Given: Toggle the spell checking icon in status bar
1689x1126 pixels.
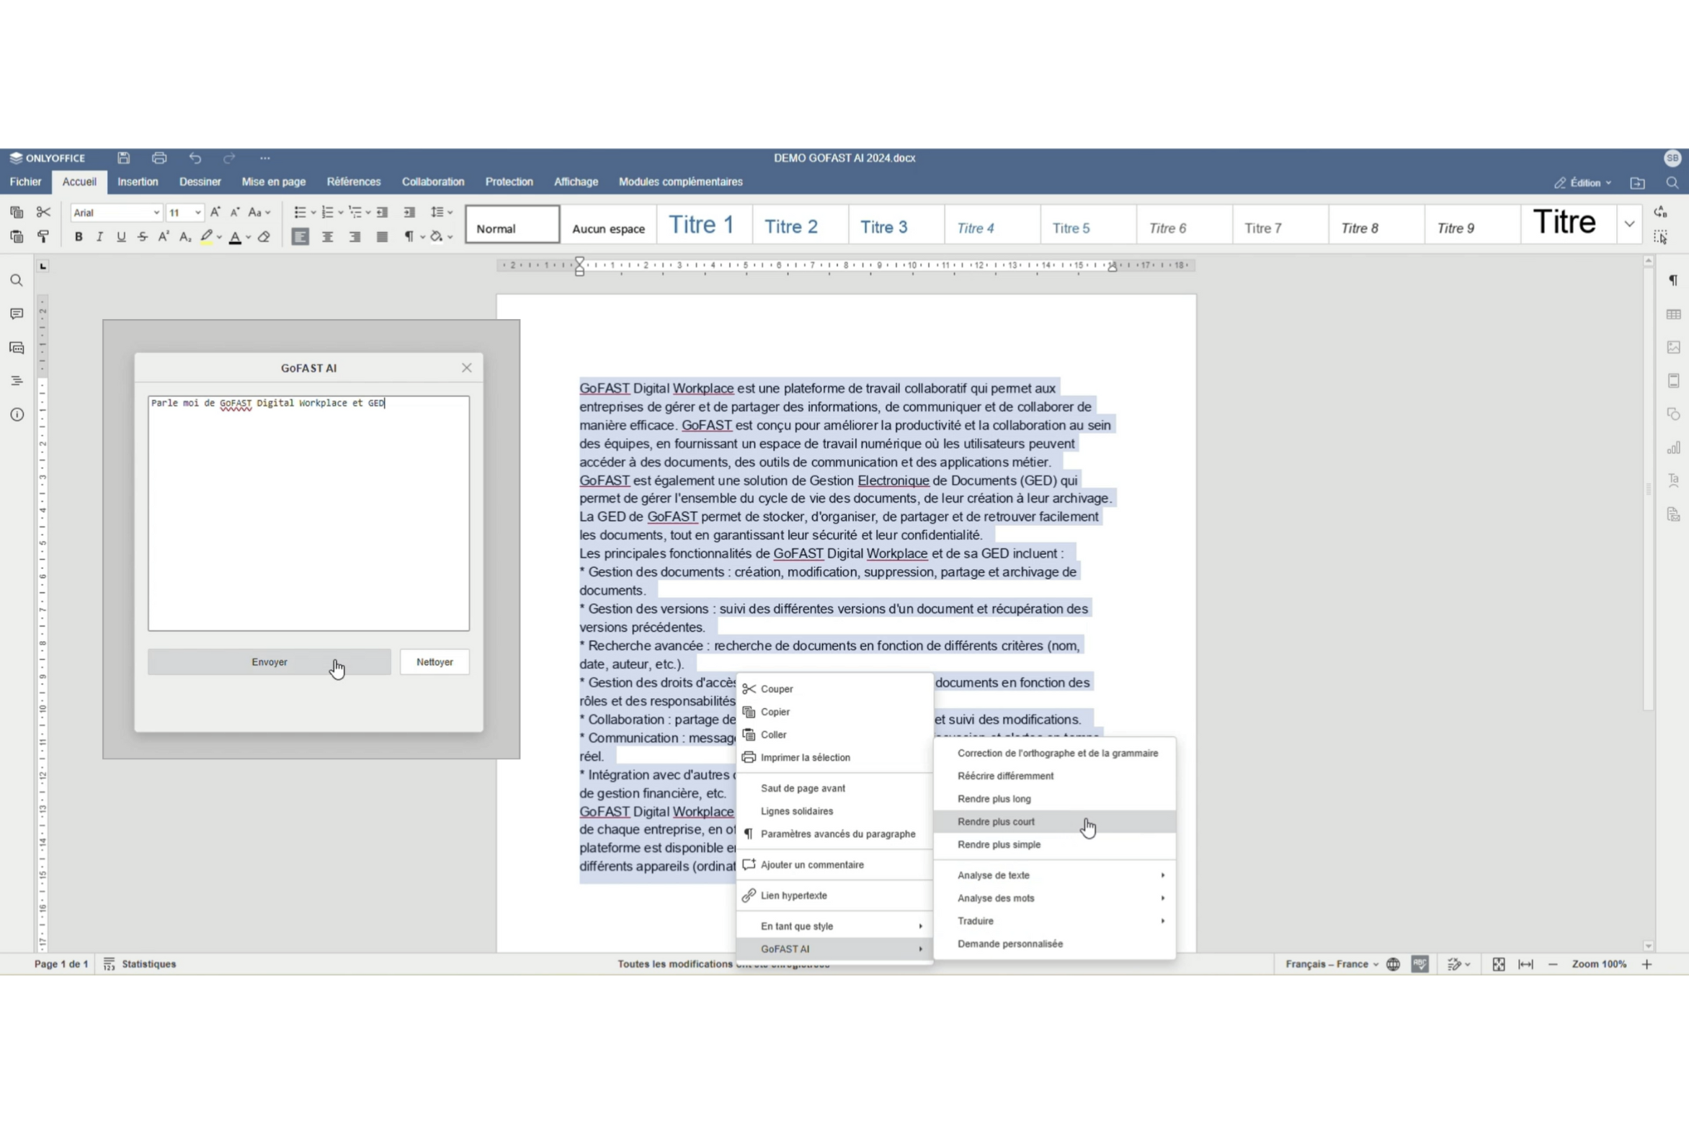Looking at the screenshot, I should click(1420, 964).
